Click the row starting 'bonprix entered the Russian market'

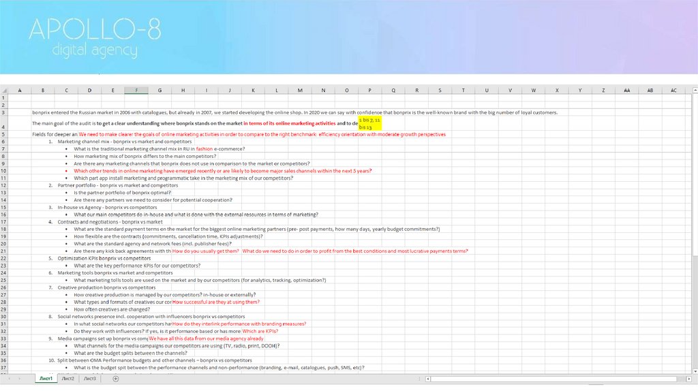pyautogui.click(x=294, y=112)
